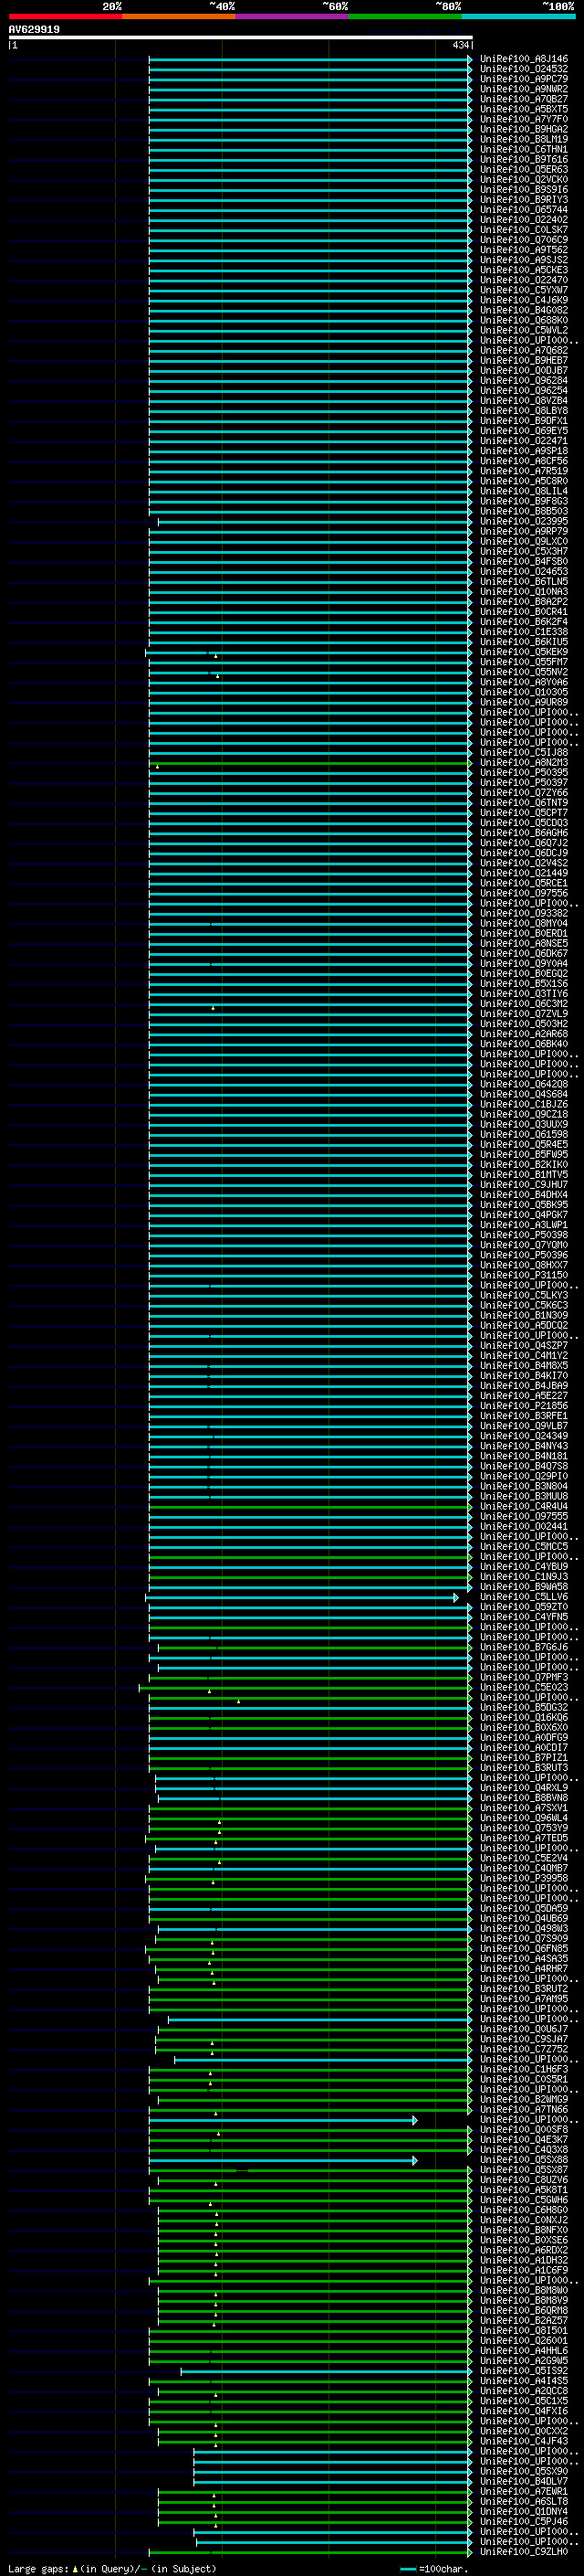Click the white query sequence bar
Image resolution: width=584 pixels, height=2576 pixels.
[241, 38]
